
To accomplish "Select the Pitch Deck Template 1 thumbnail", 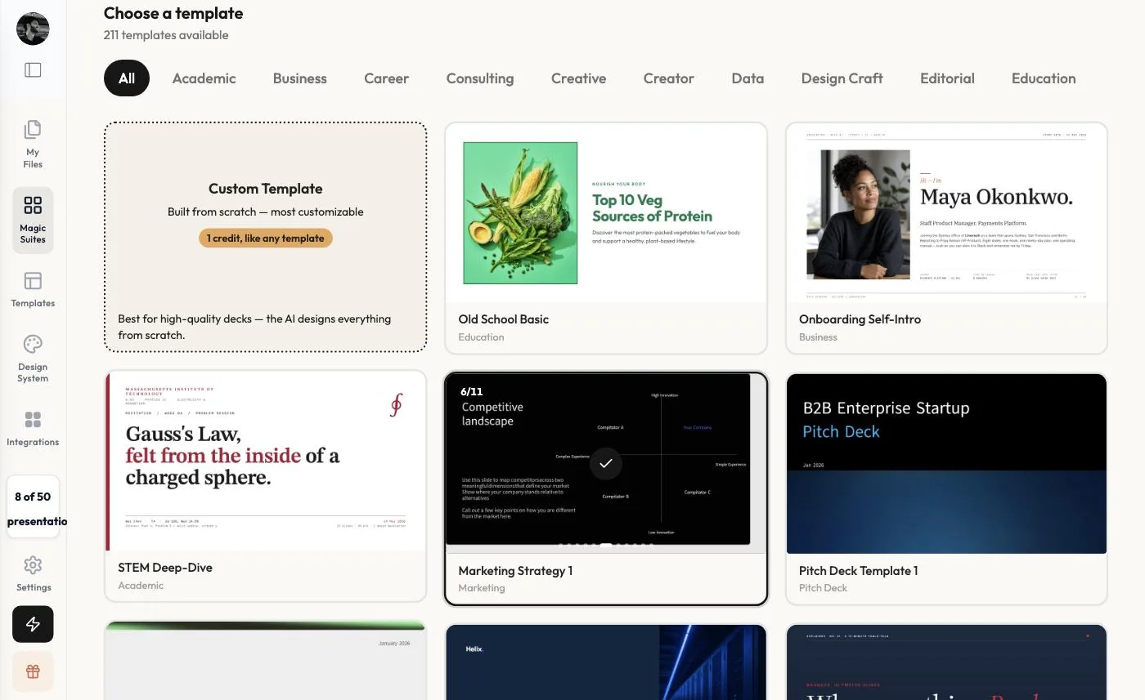I will (946, 464).
